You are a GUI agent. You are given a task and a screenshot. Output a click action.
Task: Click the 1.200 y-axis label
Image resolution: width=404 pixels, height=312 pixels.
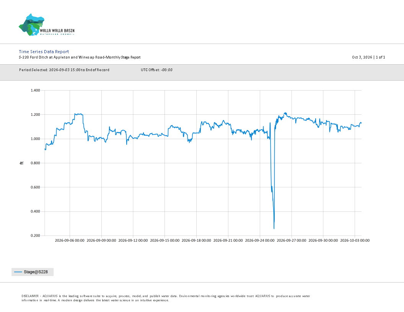35,115
